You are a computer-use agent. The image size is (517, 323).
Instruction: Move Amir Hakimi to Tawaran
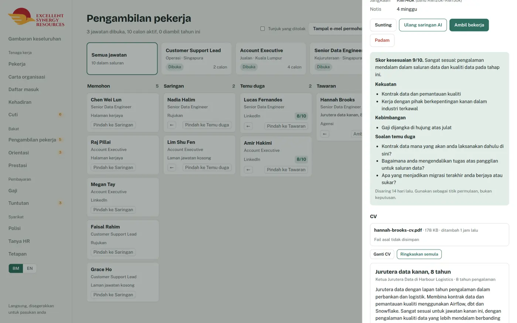(286, 170)
